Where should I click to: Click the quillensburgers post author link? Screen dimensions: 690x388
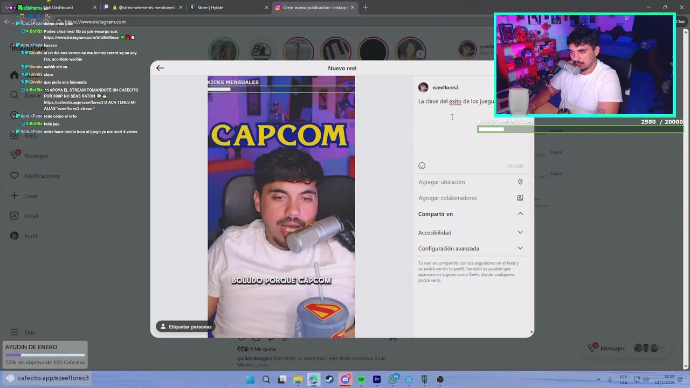pos(254,358)
